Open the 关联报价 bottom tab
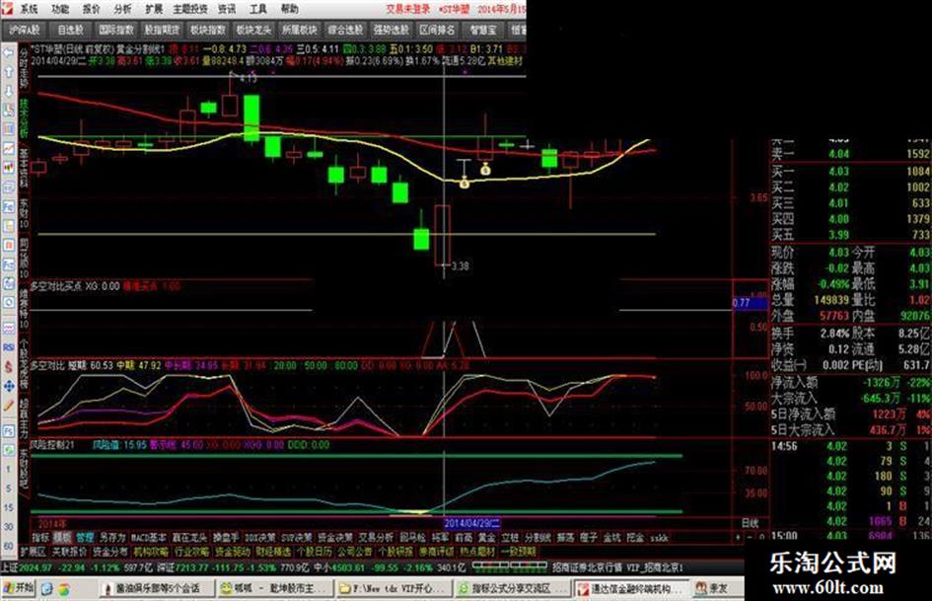The height and width of the screenshot is (601, 932). [x=69, y=552]
